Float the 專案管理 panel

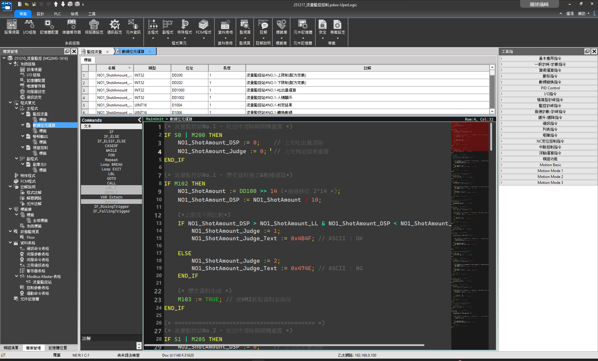67,51
